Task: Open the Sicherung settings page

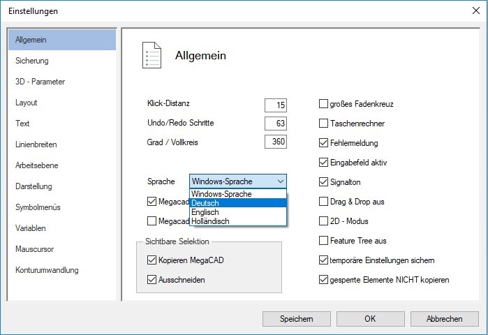Action: [32, 61]
